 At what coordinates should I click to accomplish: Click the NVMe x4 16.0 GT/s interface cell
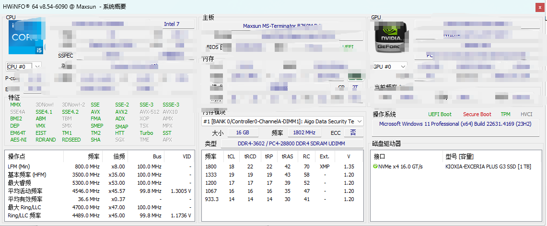pyautogui.click(x=400, y=167)
